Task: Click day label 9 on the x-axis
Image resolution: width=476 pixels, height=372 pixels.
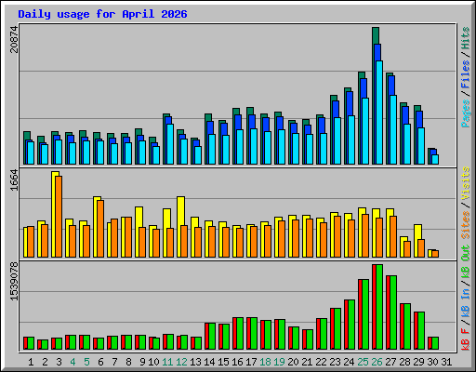Action: tap(142, 362)
